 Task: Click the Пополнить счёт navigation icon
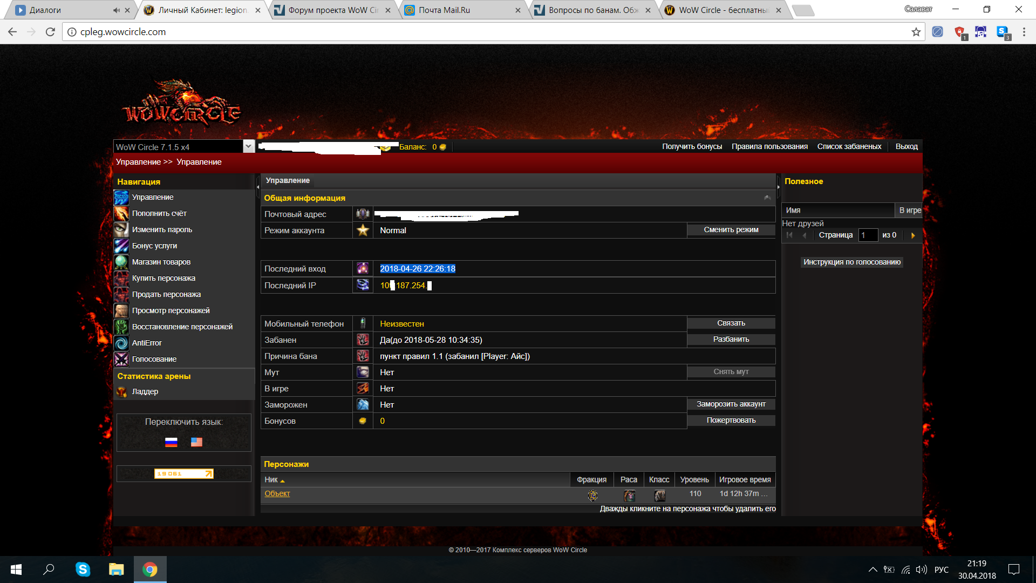[121, 214]
